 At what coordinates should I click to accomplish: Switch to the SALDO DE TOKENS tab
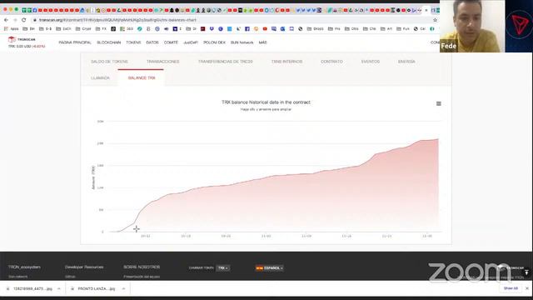click(x=109, y=62)
